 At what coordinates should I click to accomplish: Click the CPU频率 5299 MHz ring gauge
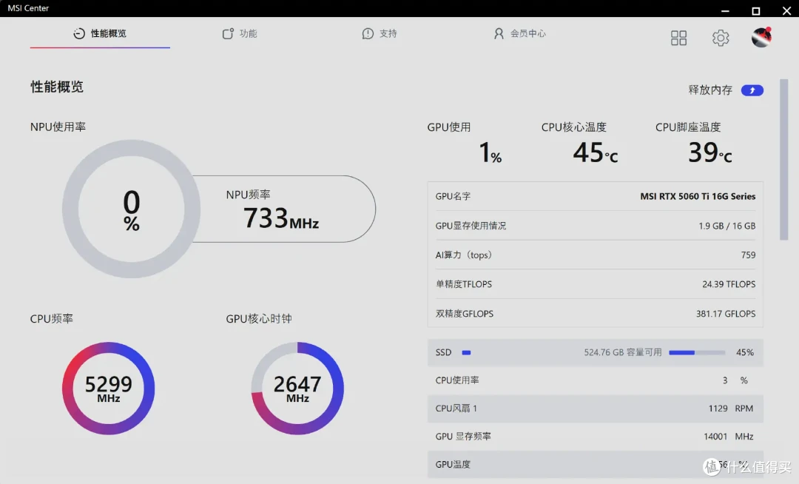click(109, 389)
